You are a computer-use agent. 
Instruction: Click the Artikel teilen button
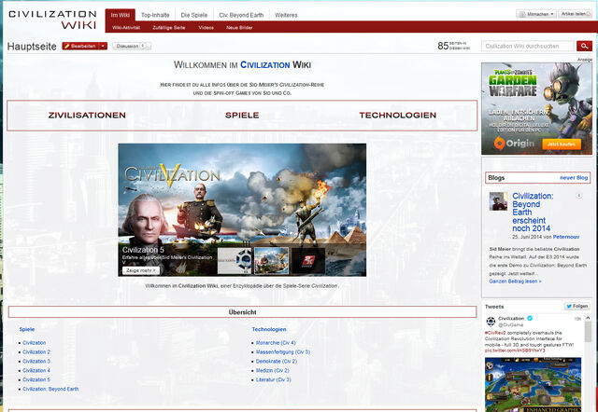pos(576,14)
